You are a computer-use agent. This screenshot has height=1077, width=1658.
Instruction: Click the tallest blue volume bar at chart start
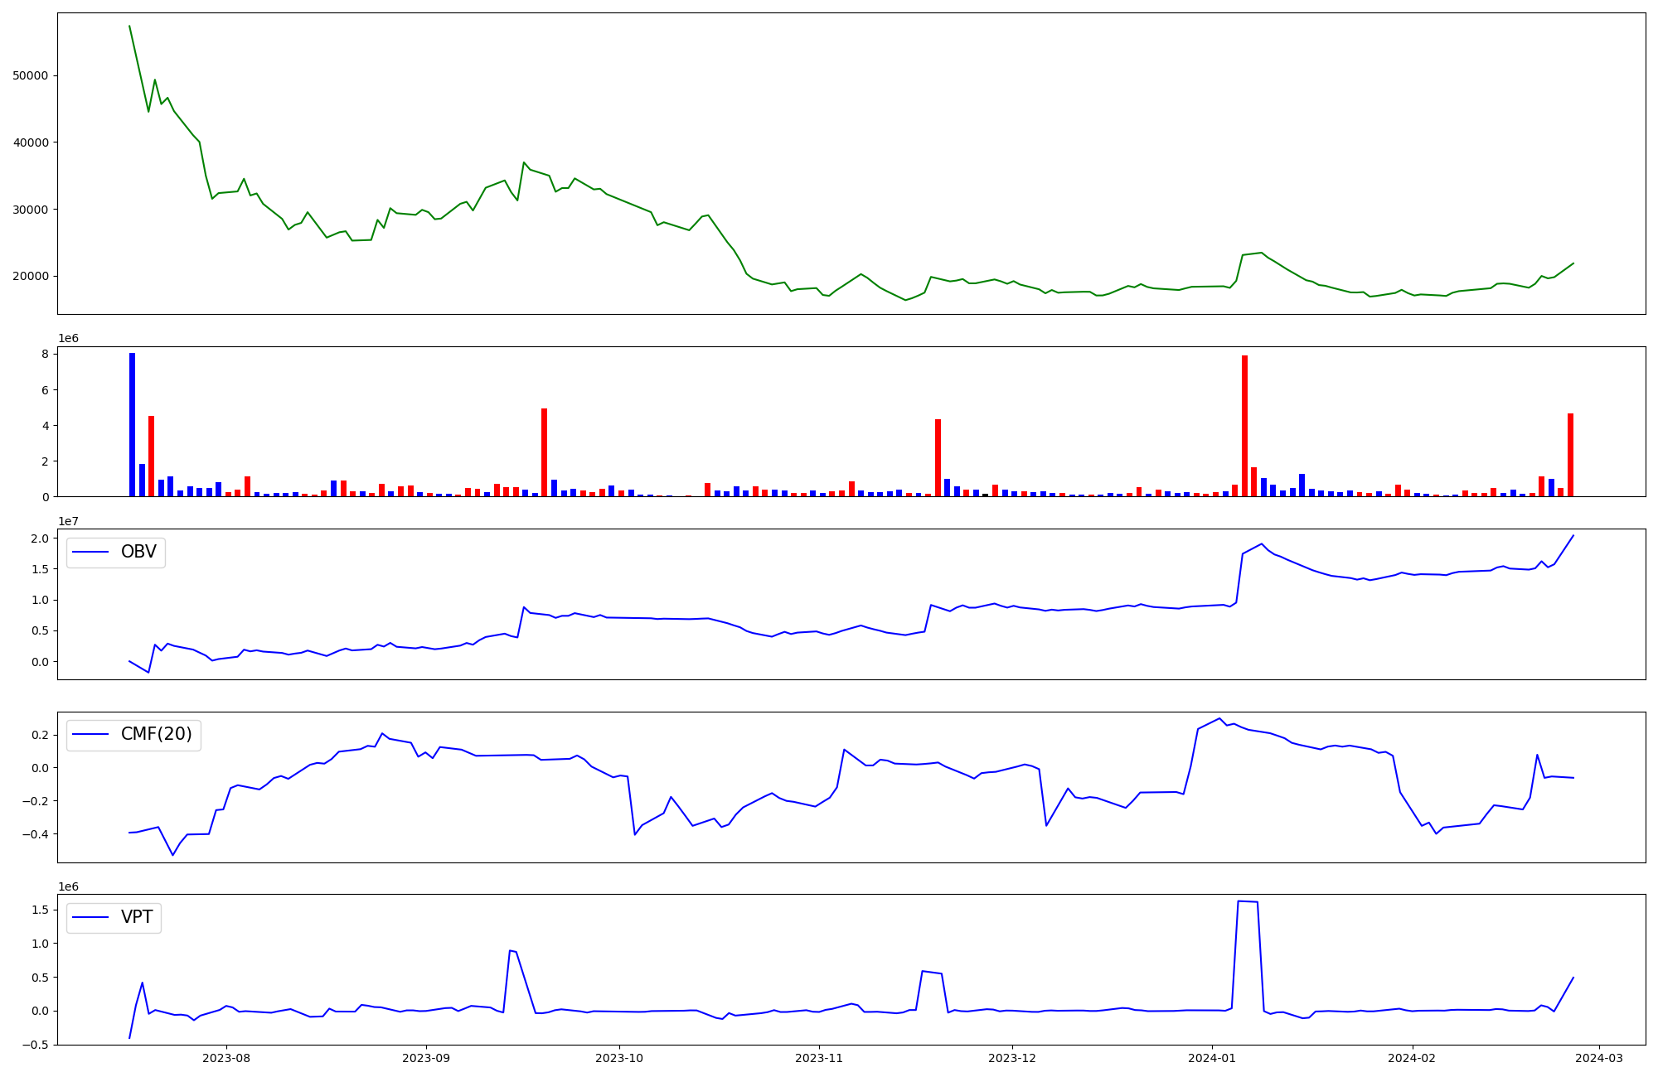click(132, 424)
